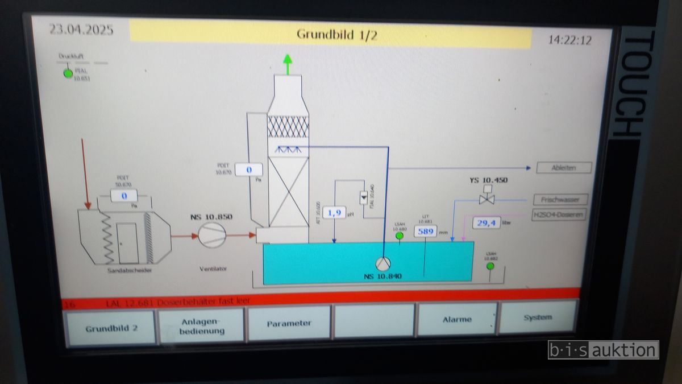The height and width of the screenshot is (384, 682).
Task: Open the System menu
Action: (537, 317)
